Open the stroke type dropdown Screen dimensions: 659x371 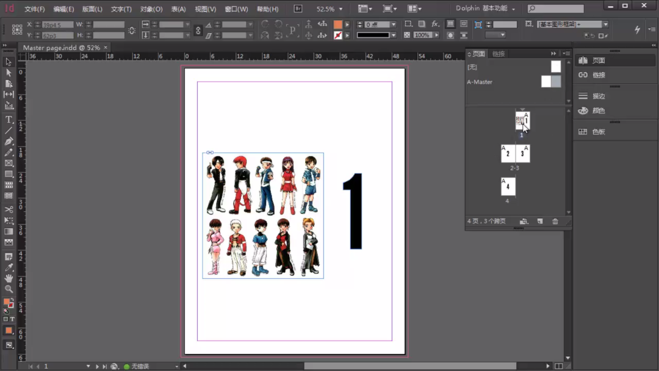point(394,35)
